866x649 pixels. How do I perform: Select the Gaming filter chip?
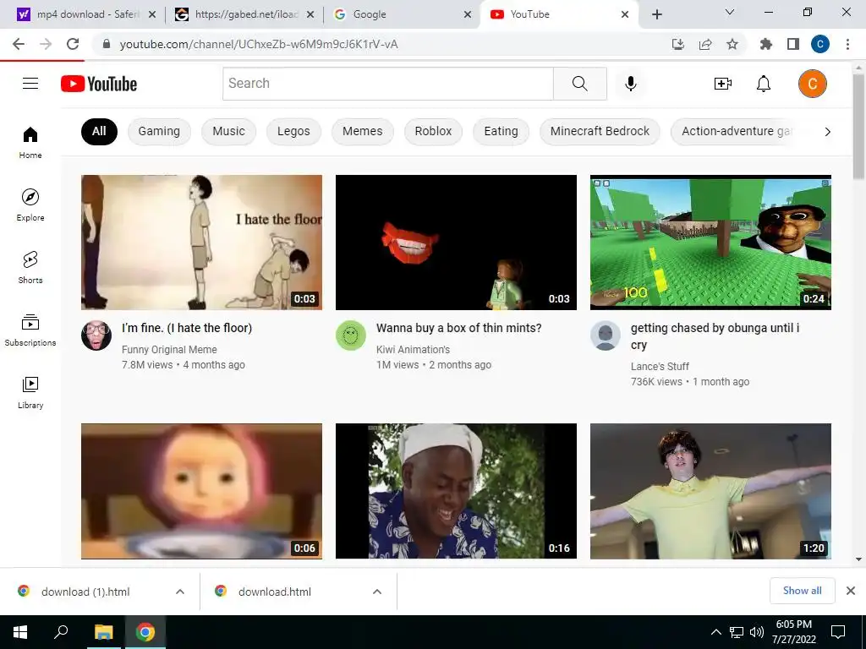point(159,131)
